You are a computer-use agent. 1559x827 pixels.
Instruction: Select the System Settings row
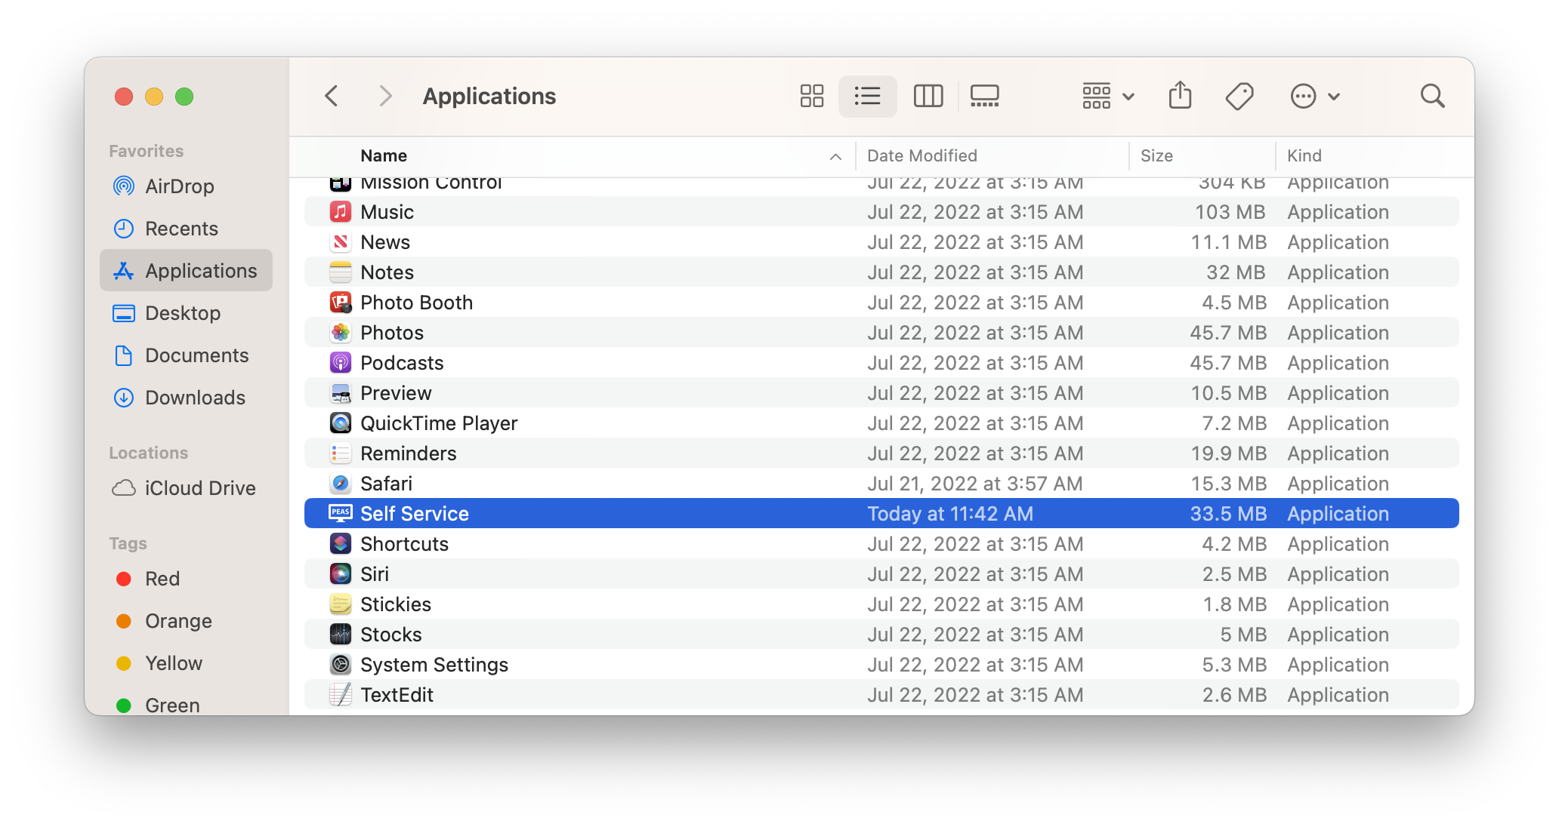point(434,665)
